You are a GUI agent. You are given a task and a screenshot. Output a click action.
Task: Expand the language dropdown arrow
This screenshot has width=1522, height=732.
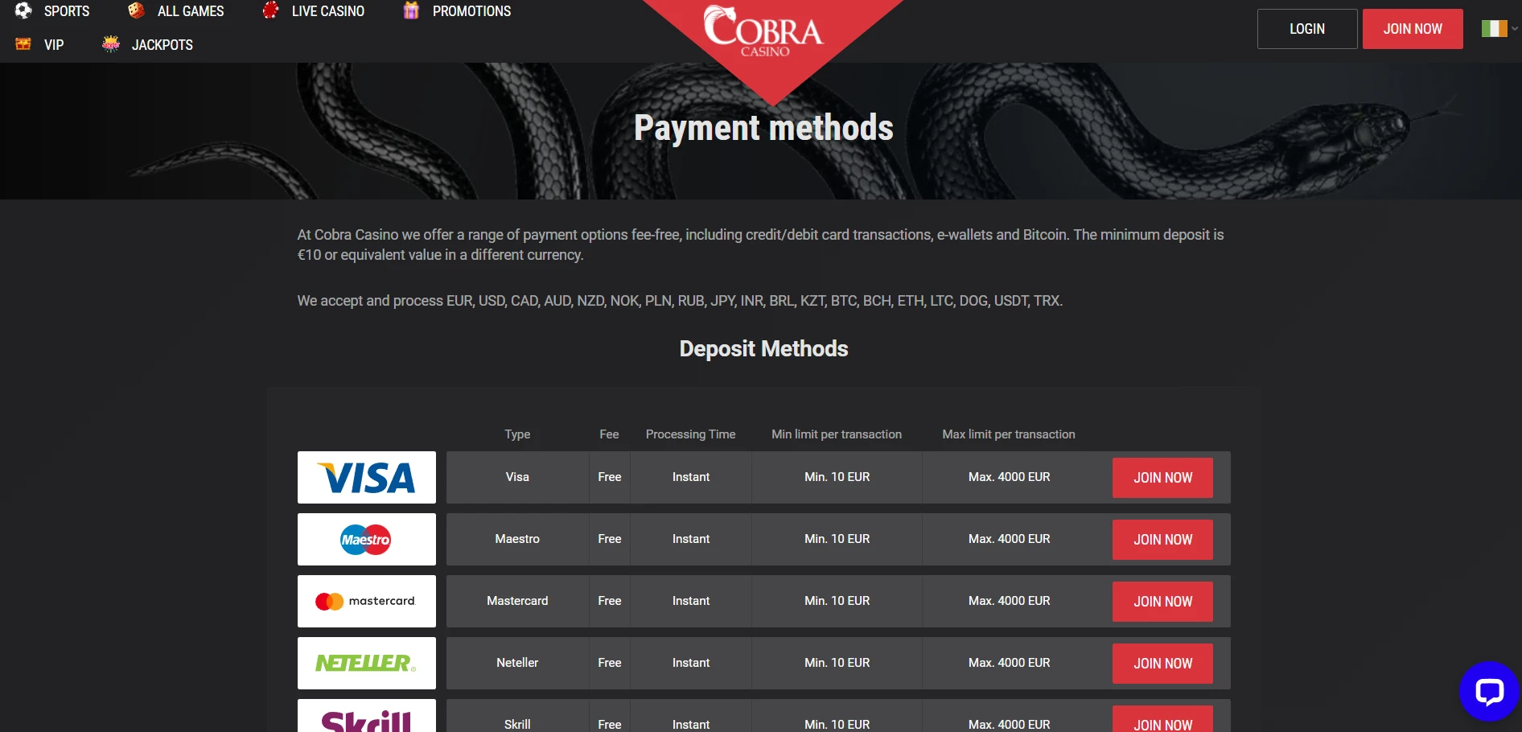(x=1515, y=28)
